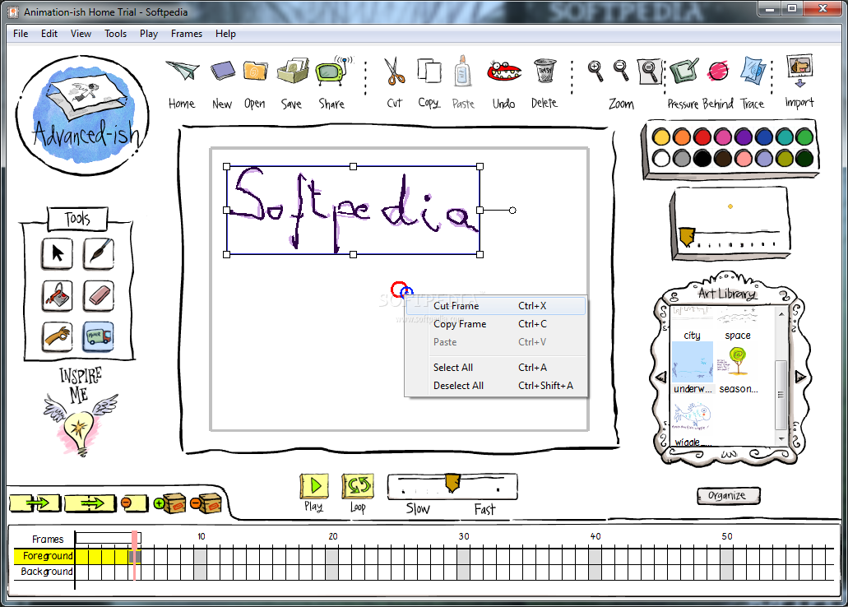Click the Delete trash can icon
This screenshot has height=607, width=848.
point(544,71)
